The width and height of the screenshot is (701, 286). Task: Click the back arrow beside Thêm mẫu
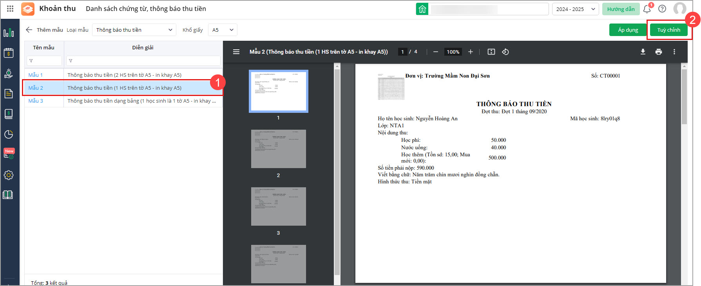click(x=29, y=30)
